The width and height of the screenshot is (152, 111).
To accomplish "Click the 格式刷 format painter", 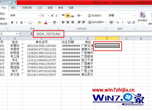I will 4,24.
